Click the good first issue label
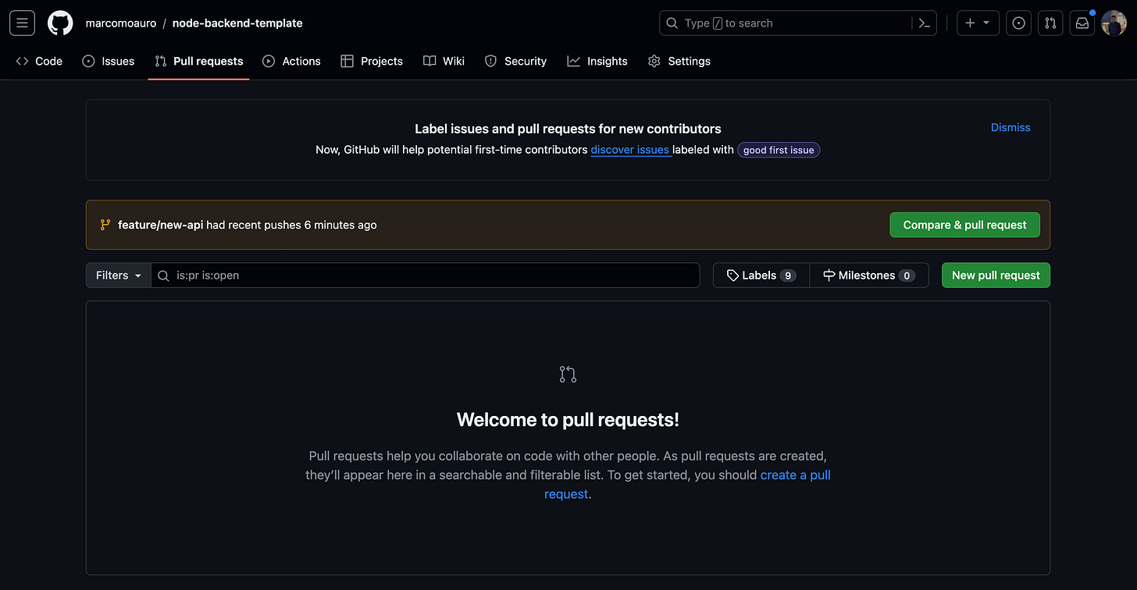The height and width of the screenshot is (590, 1137). 779,150
